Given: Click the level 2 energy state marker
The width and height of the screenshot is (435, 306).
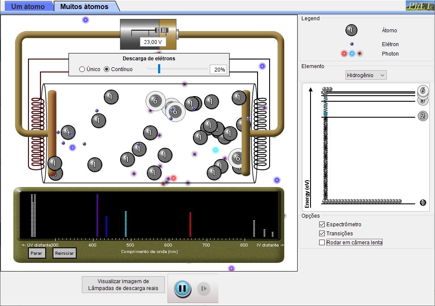Looking at the screenshot, I should pos(423,116).
